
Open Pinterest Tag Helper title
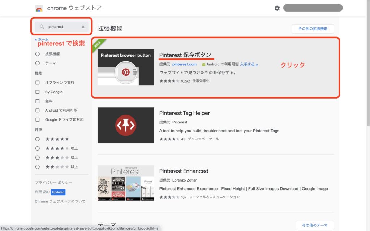point(185,113)
